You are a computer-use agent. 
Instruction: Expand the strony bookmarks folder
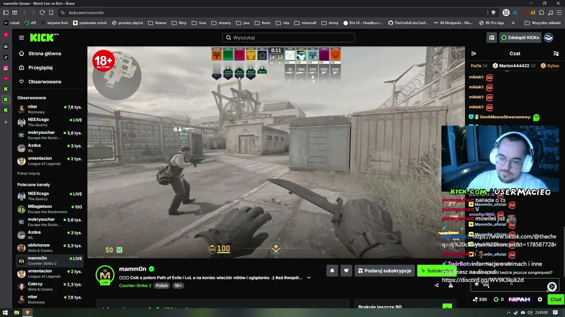click(330, 23)
